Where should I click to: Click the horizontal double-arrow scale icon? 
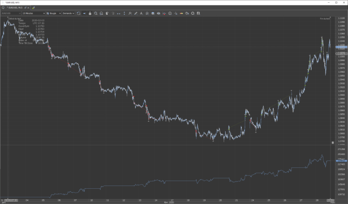pyautogui.click(x=118, y=13)
